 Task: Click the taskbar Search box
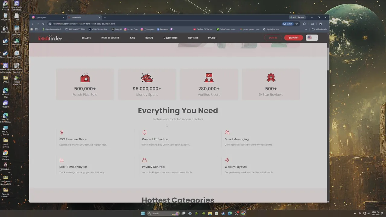163,213
